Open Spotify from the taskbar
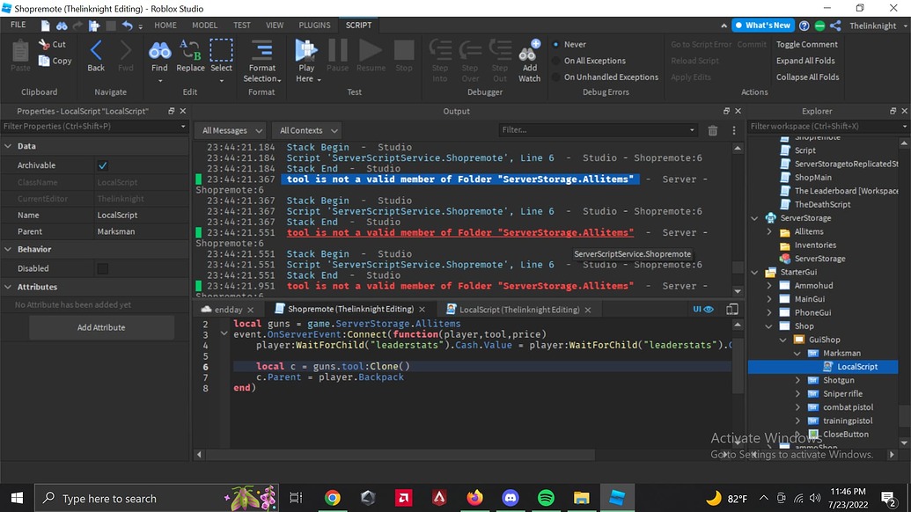 [546, 498]
